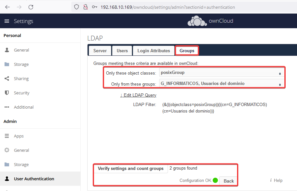Image resolution: width=297 pixels, height=191 pixels.
Task: Click the insecure connection lock icon
Action: pos(86,7)
